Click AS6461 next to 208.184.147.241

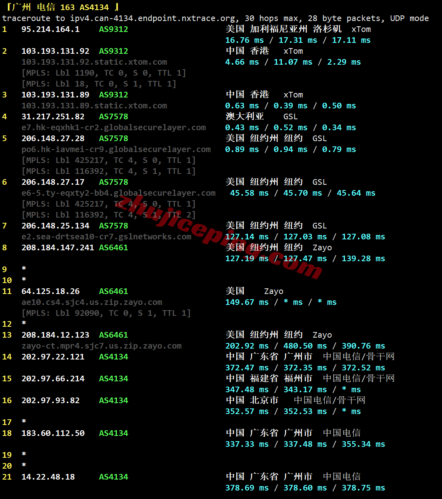point(114,247)
